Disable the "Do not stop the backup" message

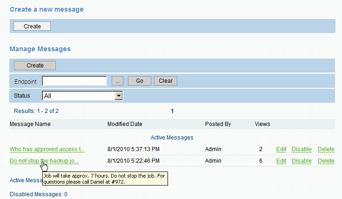coord(302,161)
